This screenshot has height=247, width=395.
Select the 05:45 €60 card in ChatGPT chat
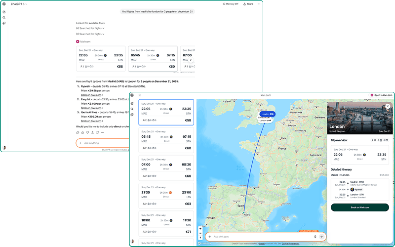153,58
